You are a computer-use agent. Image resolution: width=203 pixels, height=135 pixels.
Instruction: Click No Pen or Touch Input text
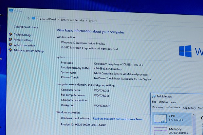(x=122, y=79)
